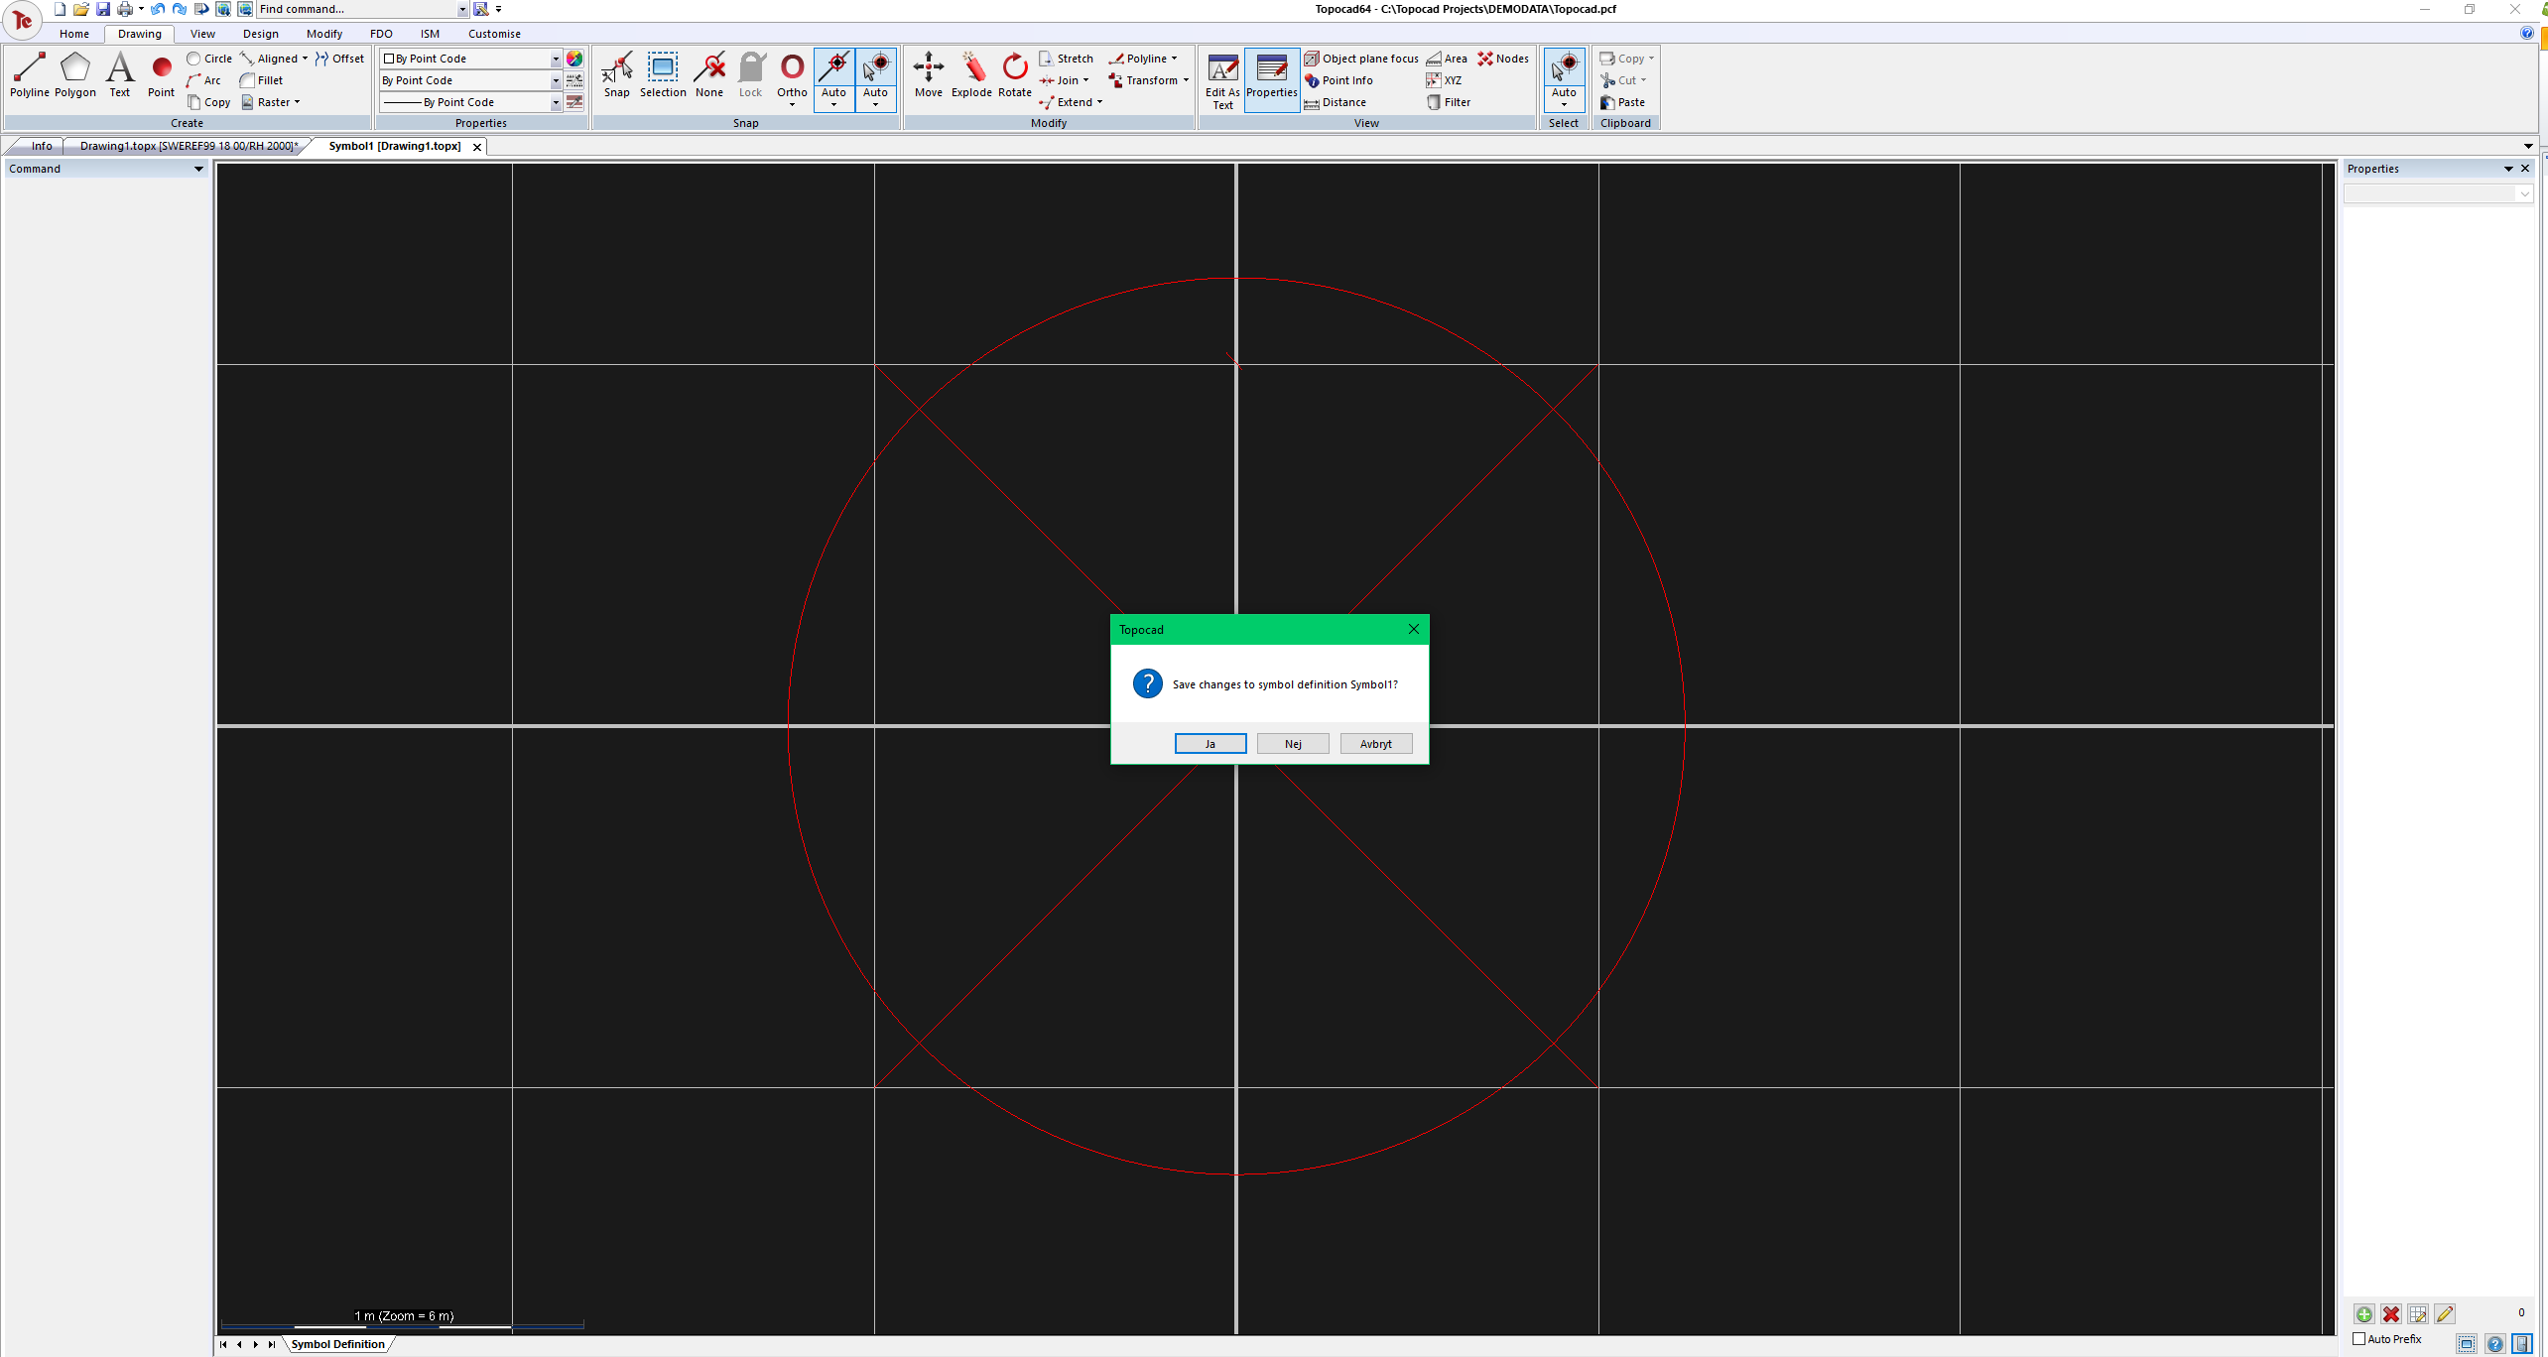Enable the Auto Prefix checkbox

pyautogui.click(x=2360, y=1339)
